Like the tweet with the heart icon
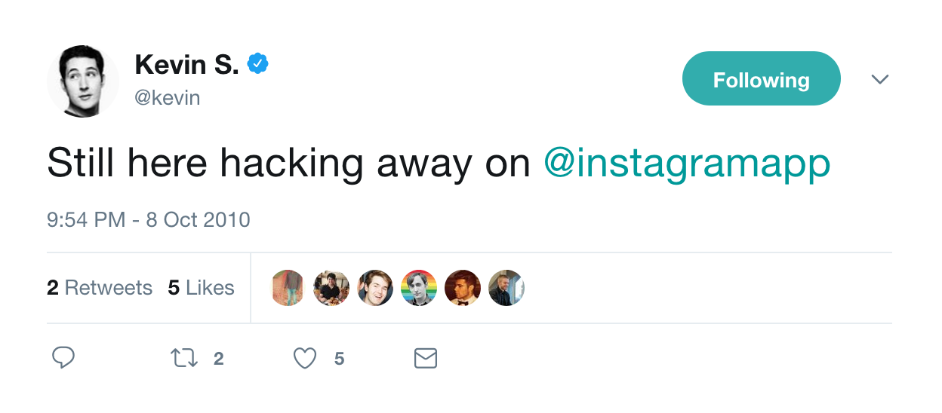 coord(305,358)
